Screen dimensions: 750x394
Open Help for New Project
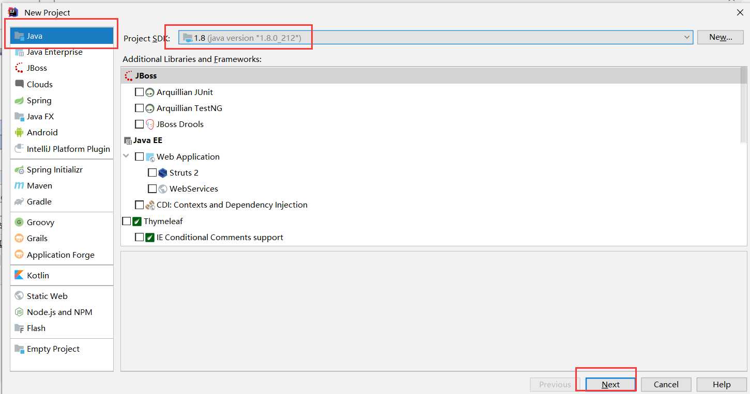(x=722, y=384)
